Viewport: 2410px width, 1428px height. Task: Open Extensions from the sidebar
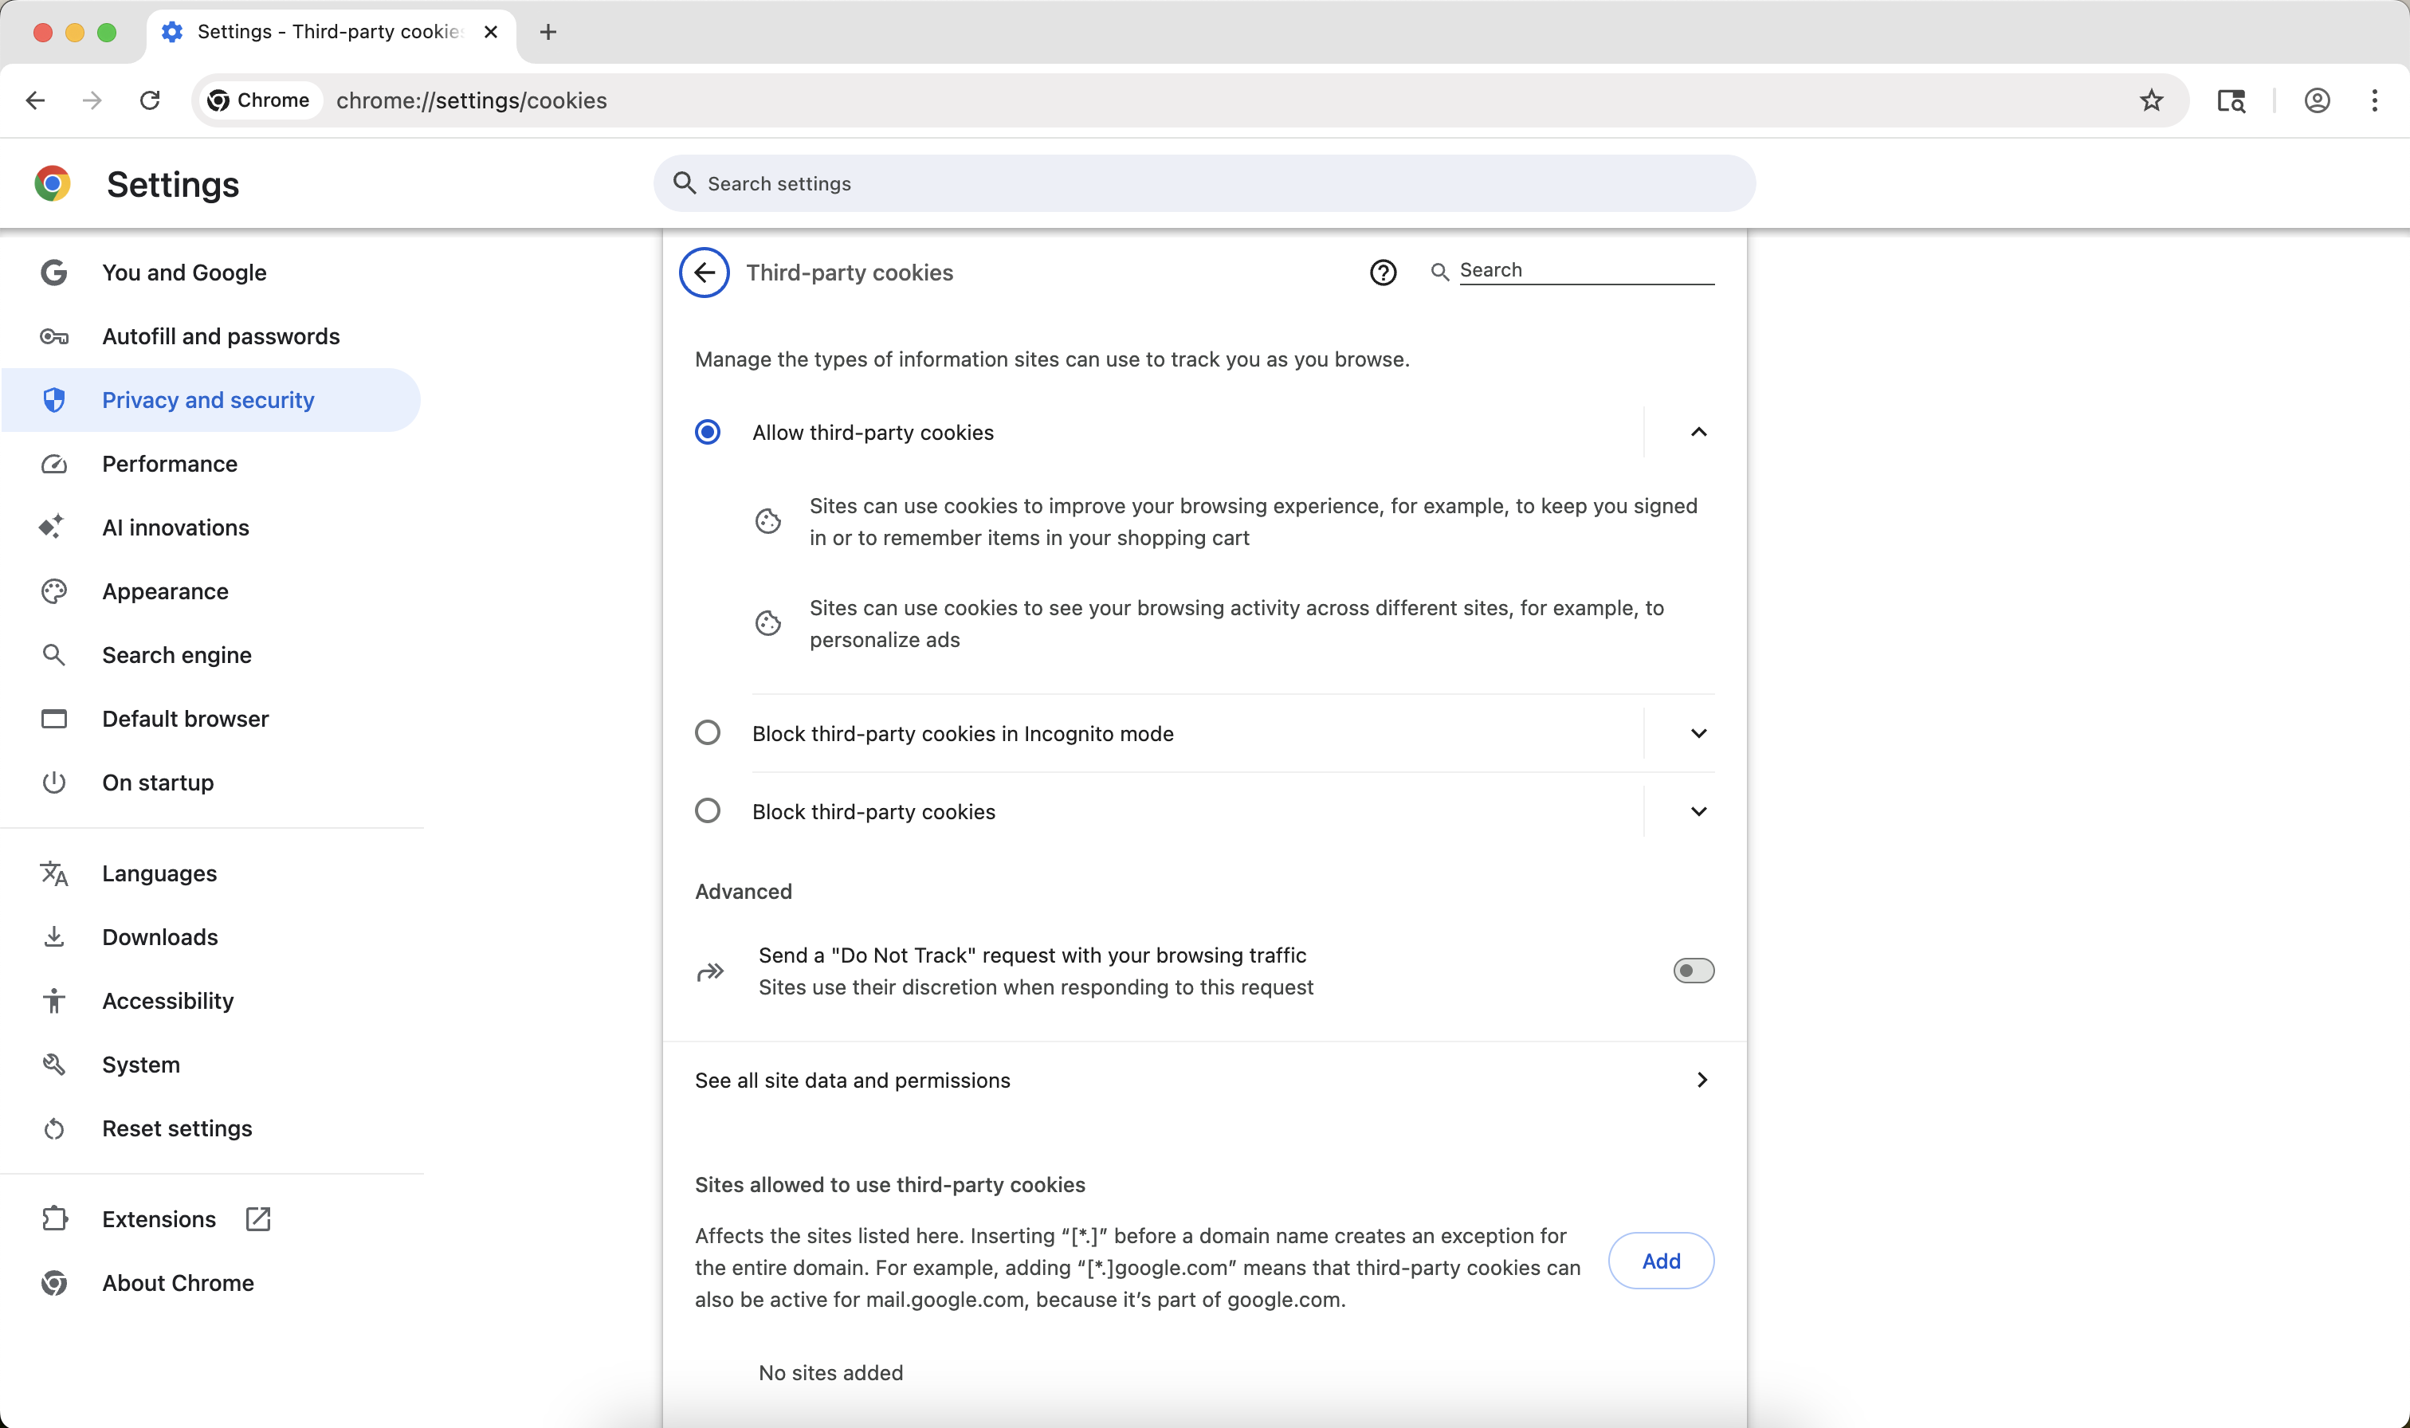coord(159,1219)
